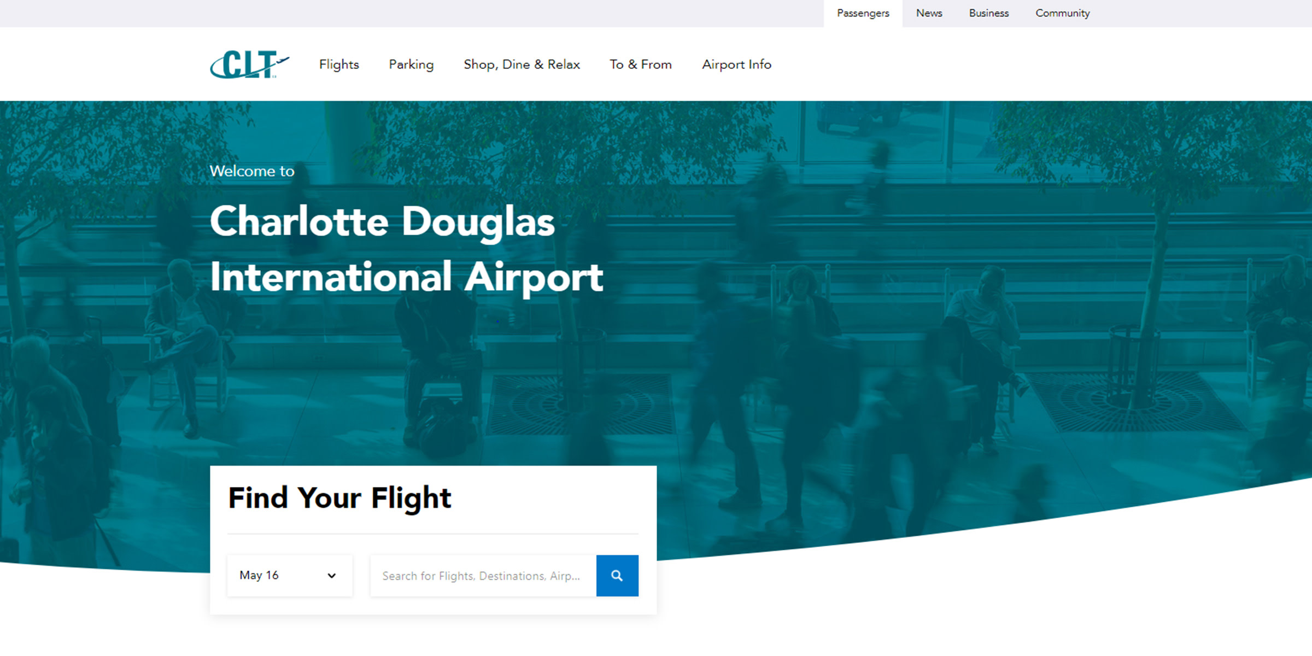Click the Welcome to text
The image size is (1312, 656).
(252, 171)
